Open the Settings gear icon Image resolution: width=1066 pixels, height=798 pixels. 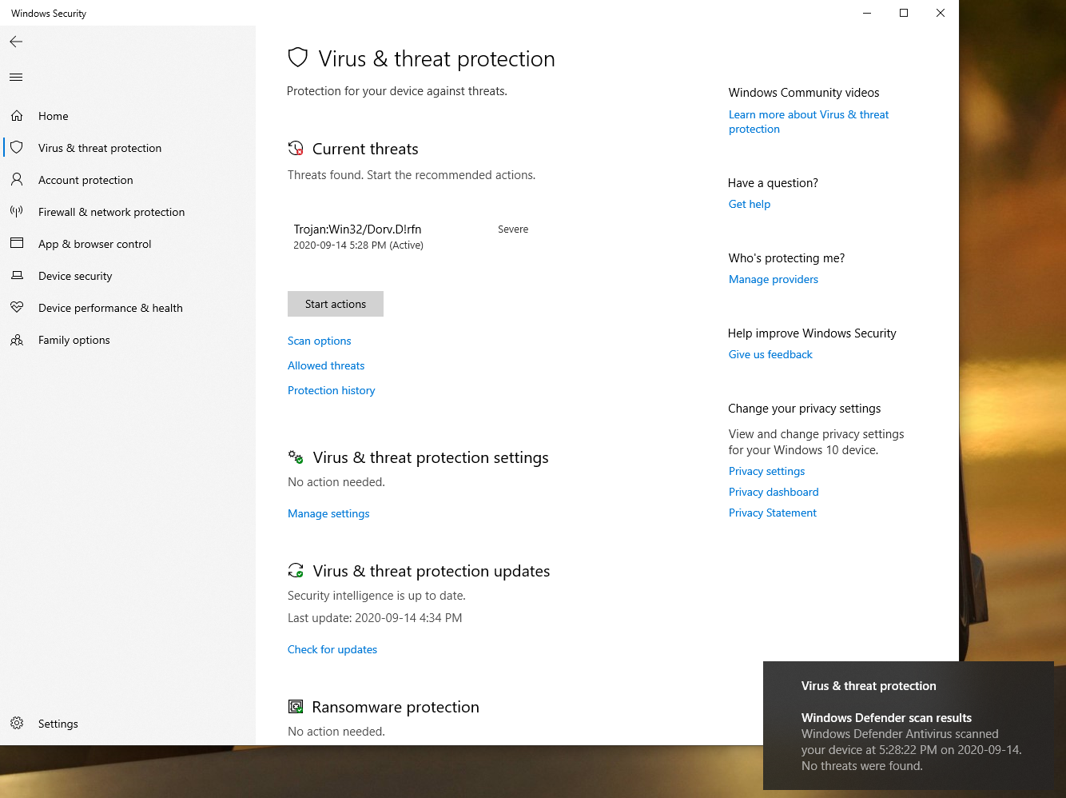[17, 724]
